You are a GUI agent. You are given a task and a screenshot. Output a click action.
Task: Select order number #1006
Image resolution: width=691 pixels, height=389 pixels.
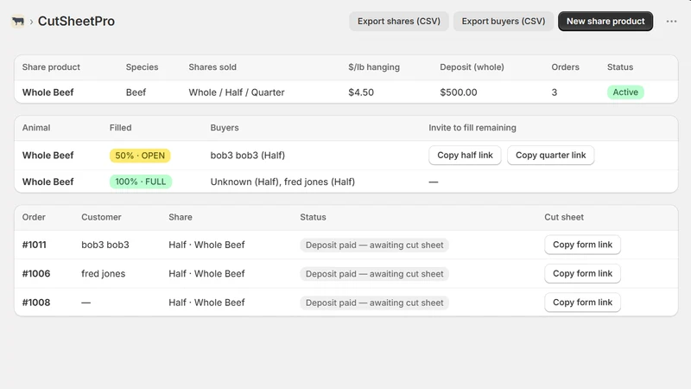[36, 273]
